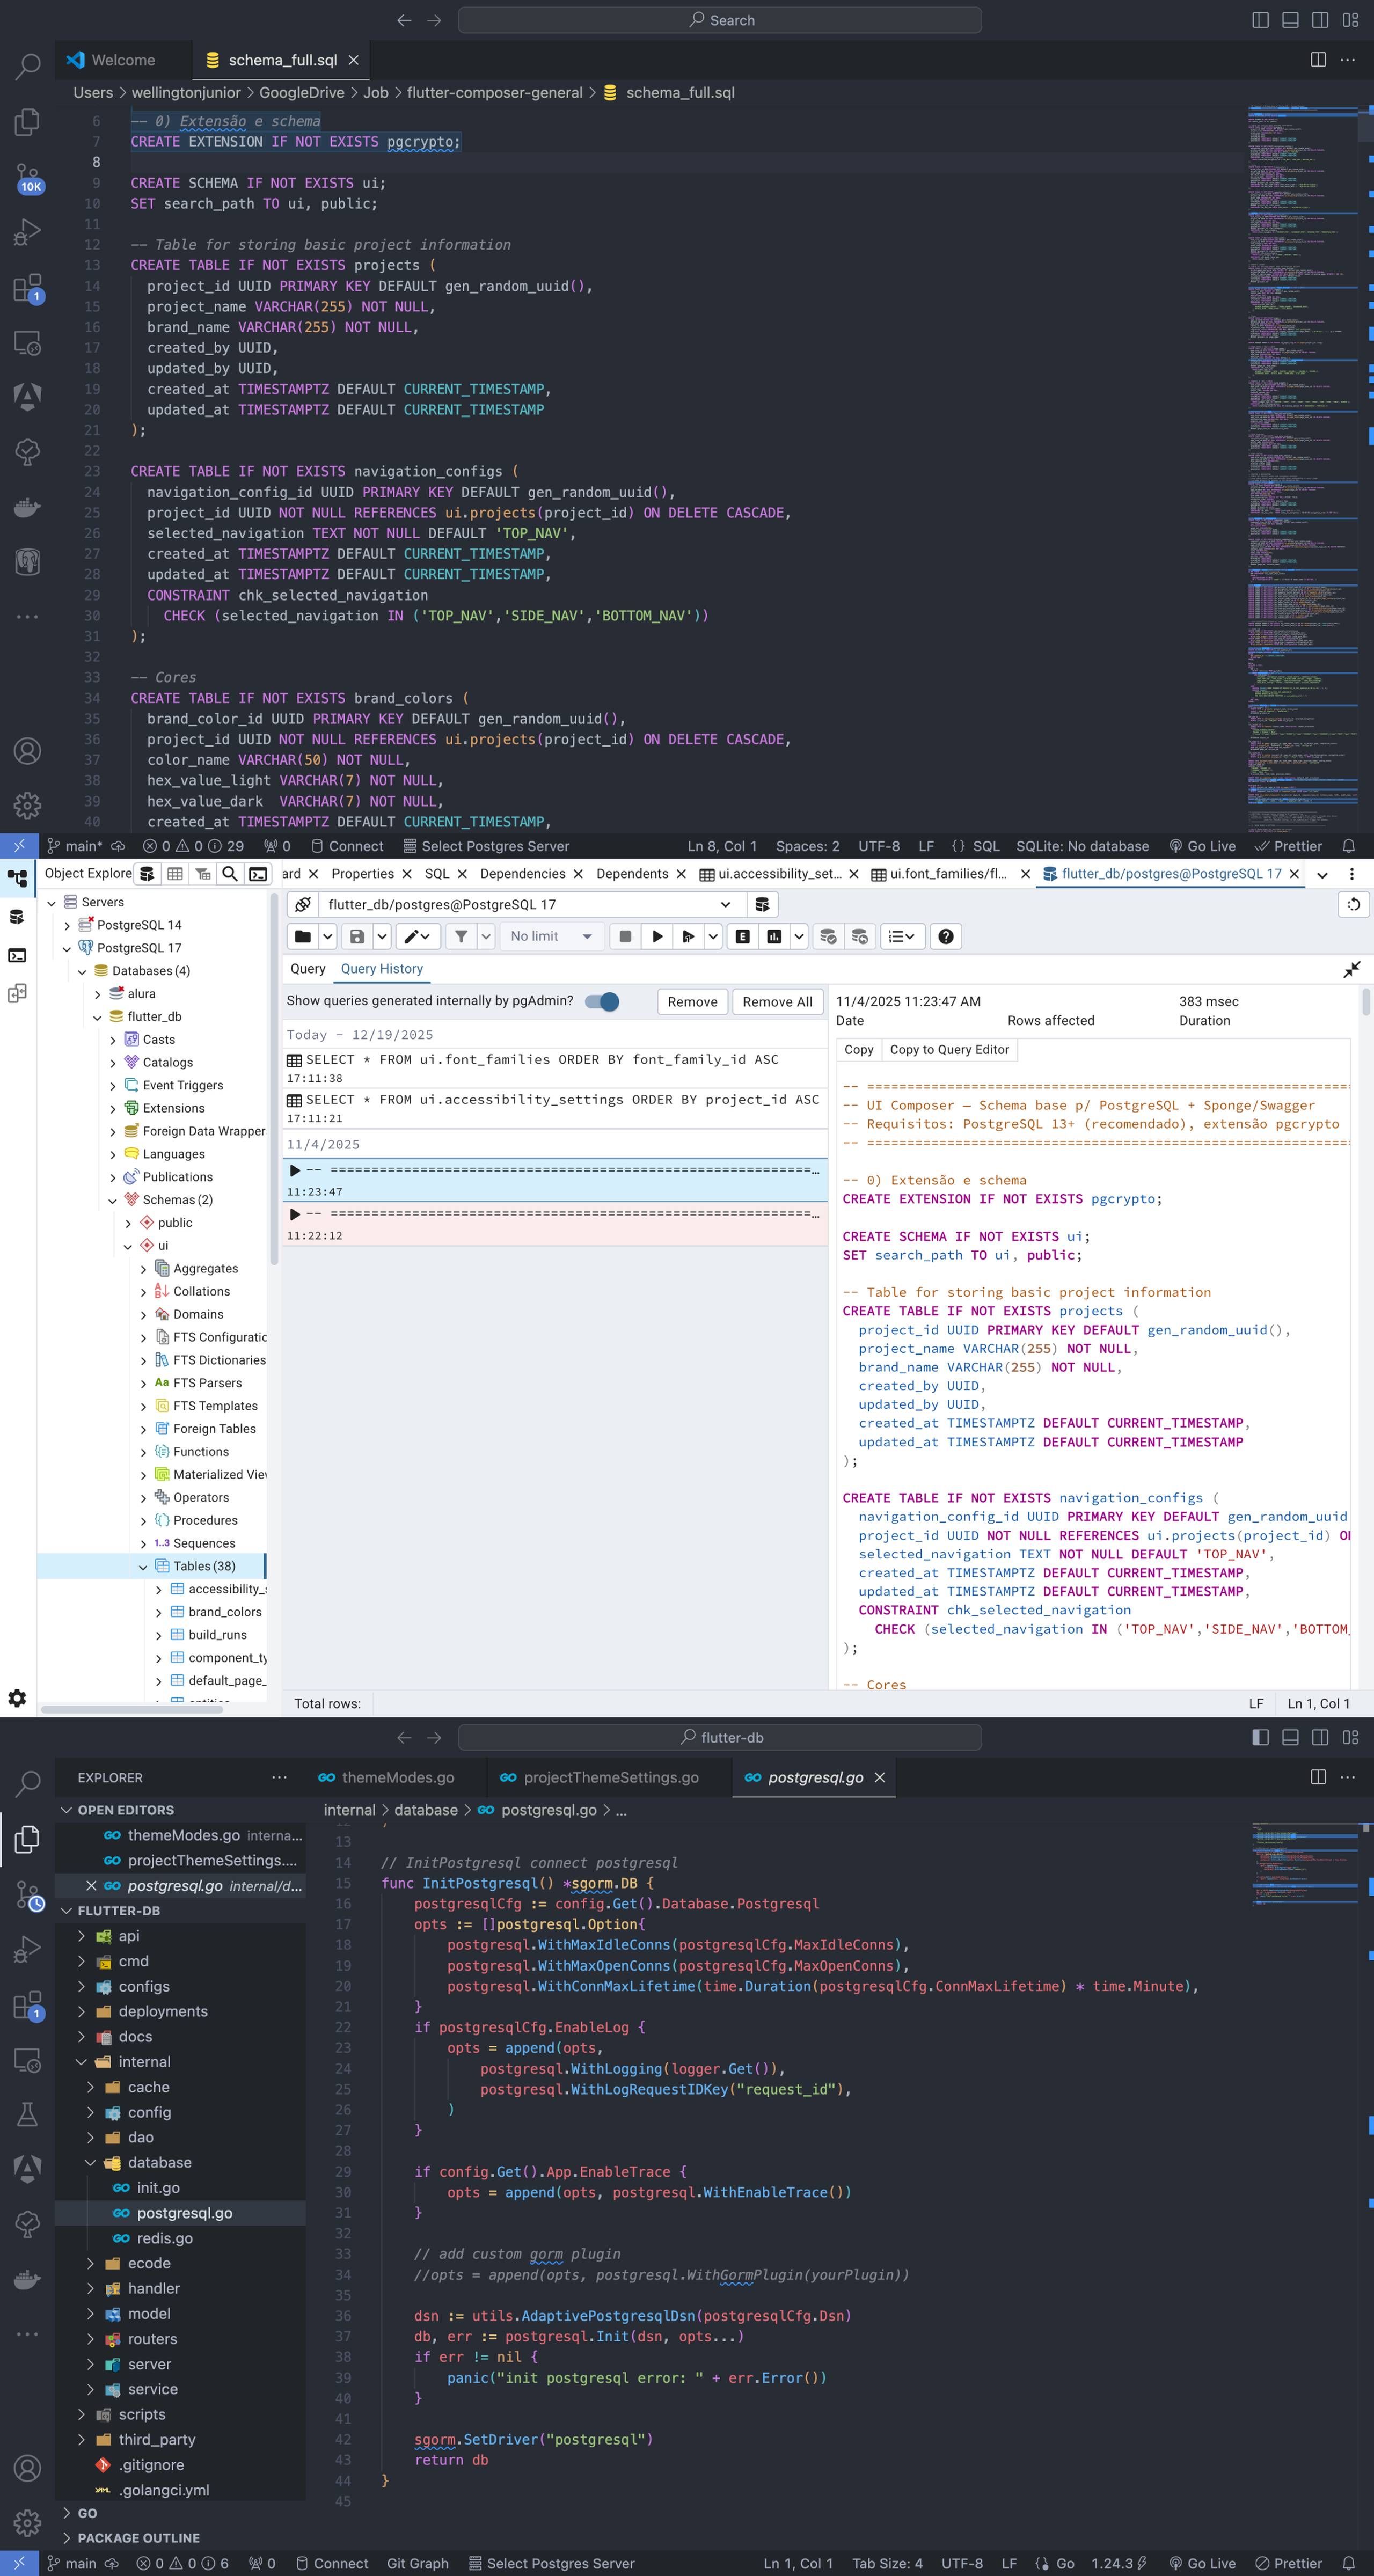Image resolution: width=1374 pixels, height=2576 pixels.
Task: Click Execute query play button in pgAdmin
Action: pos(657,936)
